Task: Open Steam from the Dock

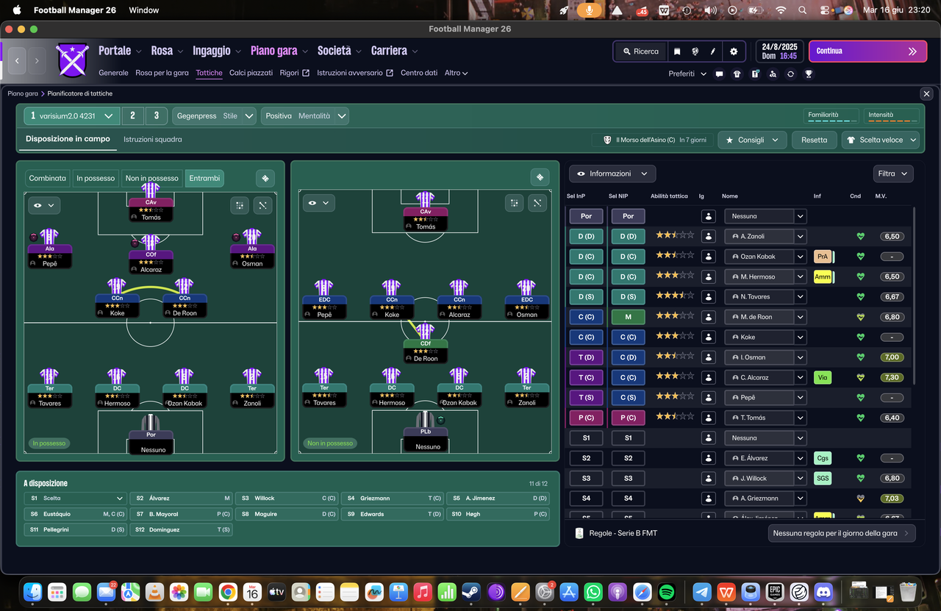Action: 471,591
